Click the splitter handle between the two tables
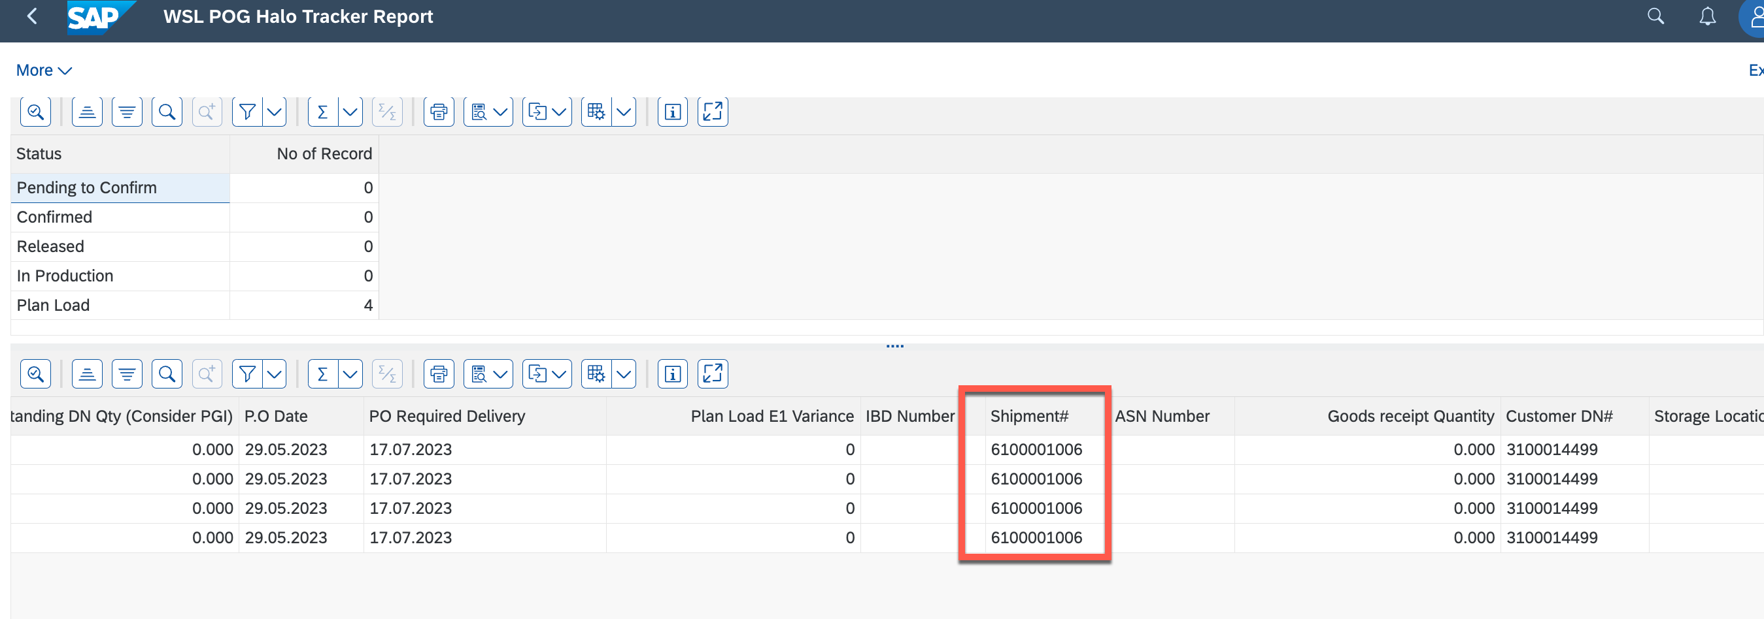 (x=894, y=346)
